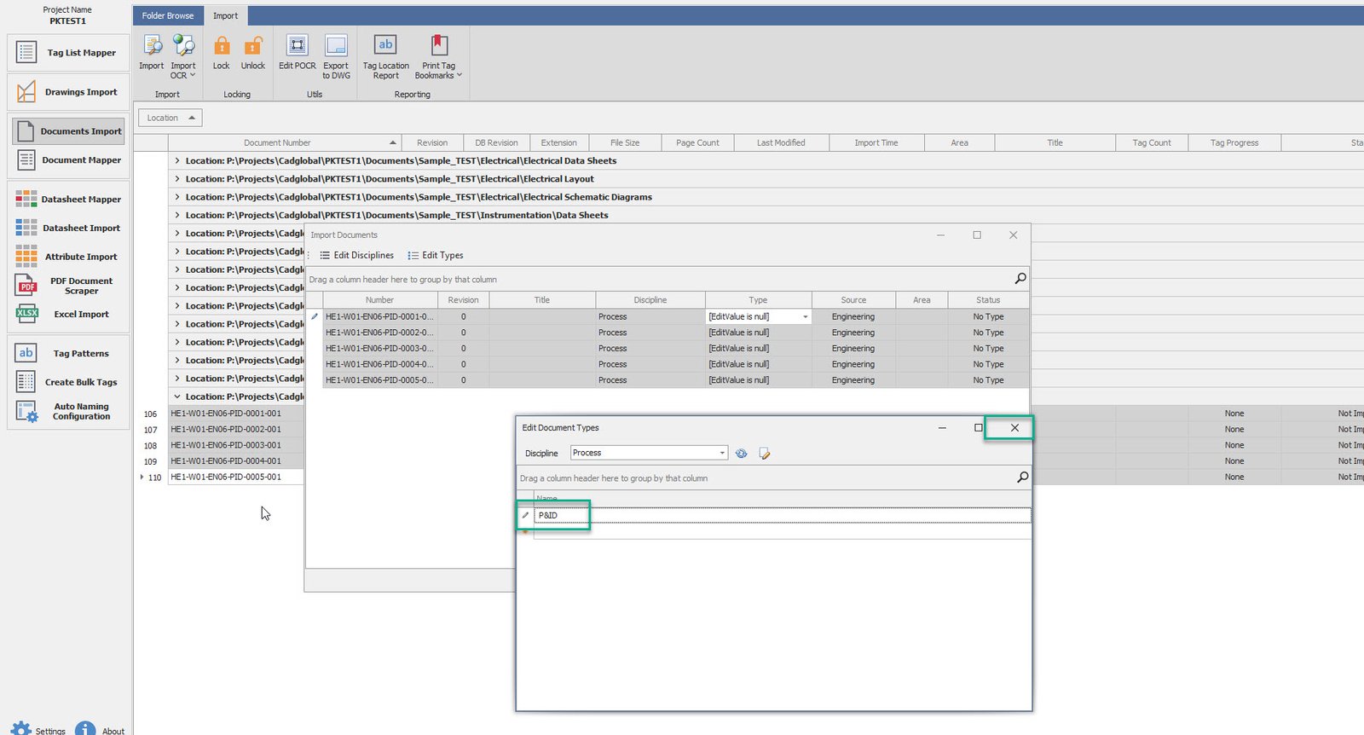
Task: Expand the Electrical Data Sheets location group
Action: (177, 160)
